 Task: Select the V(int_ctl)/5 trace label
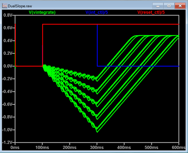pyautogui.click(x=97, y=12)
